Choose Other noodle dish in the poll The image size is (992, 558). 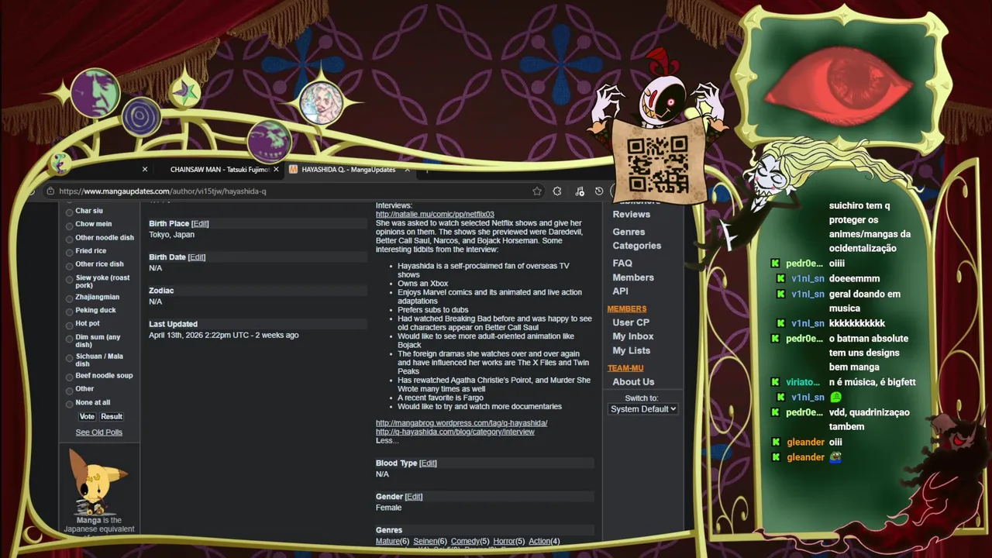click(69, 239)
